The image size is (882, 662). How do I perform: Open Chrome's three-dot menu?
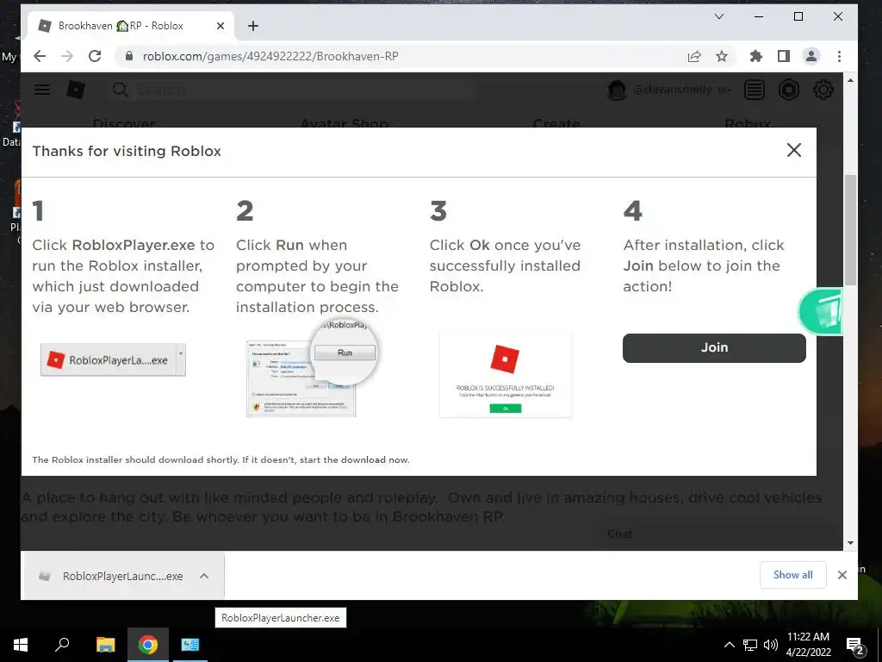pyautogui.click(x=839, y=56)
